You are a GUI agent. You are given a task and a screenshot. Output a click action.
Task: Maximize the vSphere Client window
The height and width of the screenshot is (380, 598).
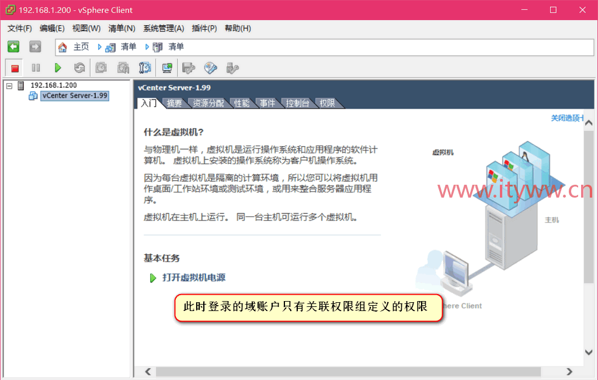554,10
